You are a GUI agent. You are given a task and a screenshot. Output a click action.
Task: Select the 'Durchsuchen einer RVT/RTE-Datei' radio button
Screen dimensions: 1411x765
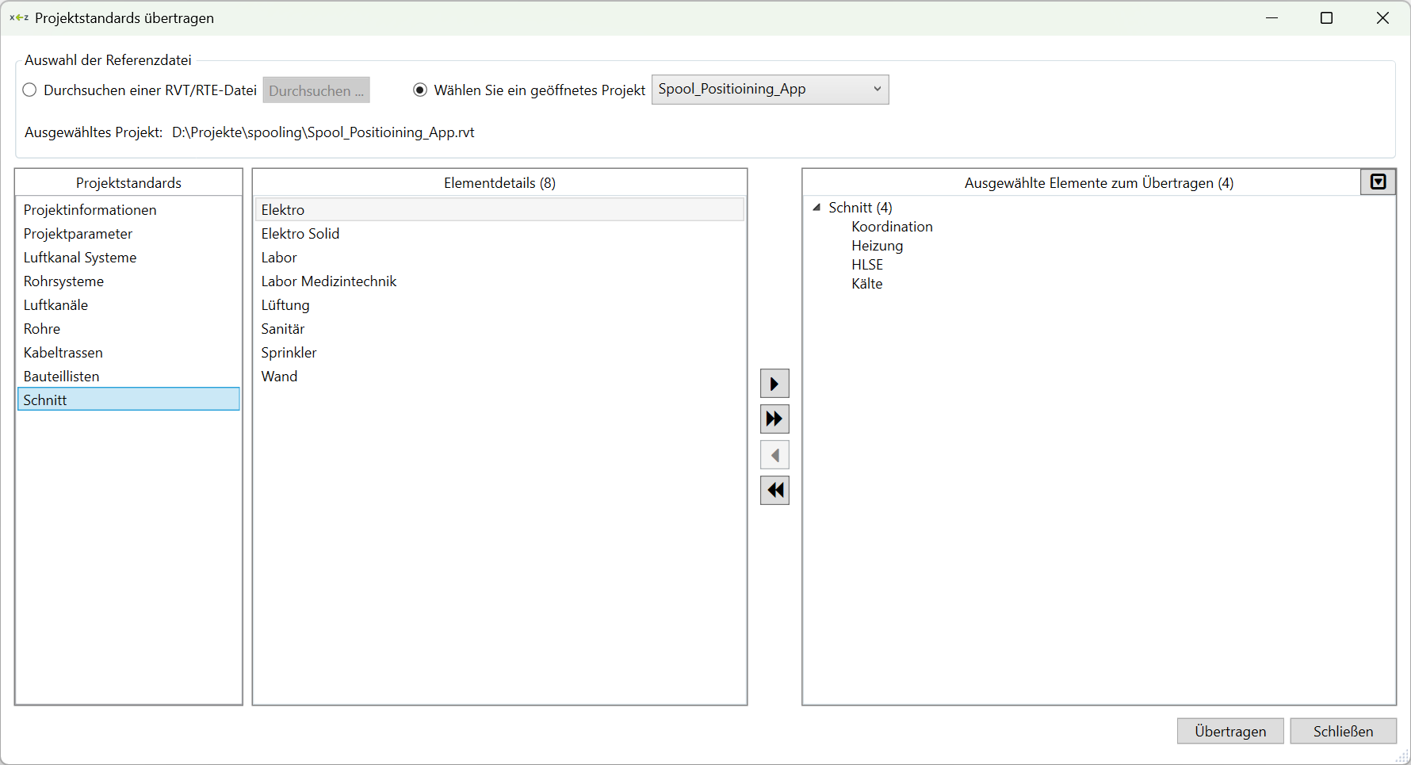[30, 90]
